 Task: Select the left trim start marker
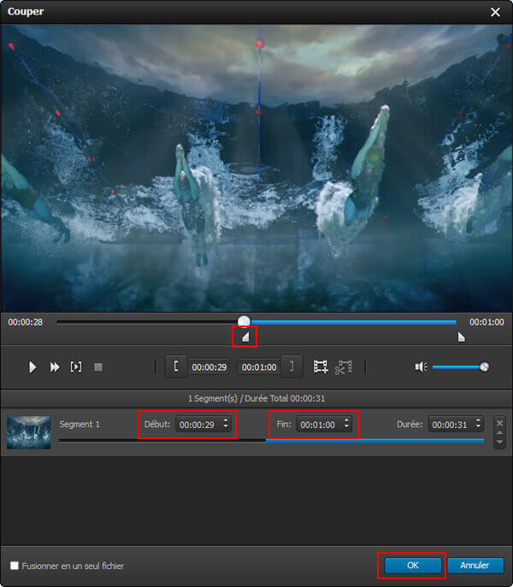tap(245, 338)
